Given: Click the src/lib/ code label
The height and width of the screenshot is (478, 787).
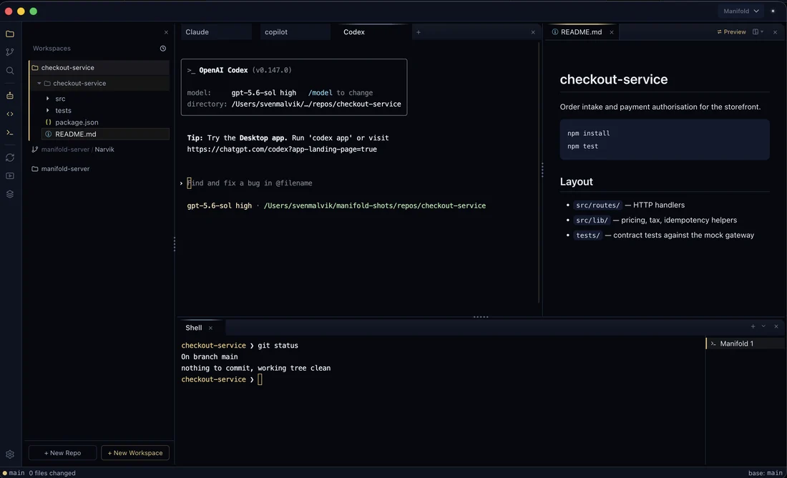Looking at the screenshot, I should 592,220.
